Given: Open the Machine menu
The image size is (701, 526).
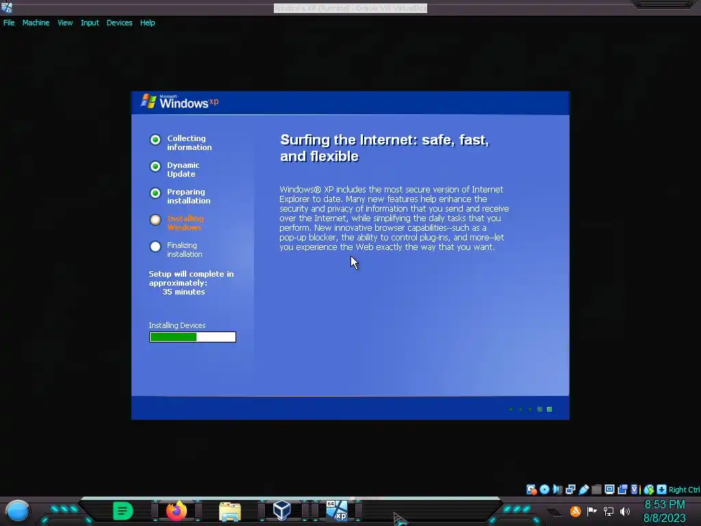Looking at the screenshot, I should [x=36, y=23].
